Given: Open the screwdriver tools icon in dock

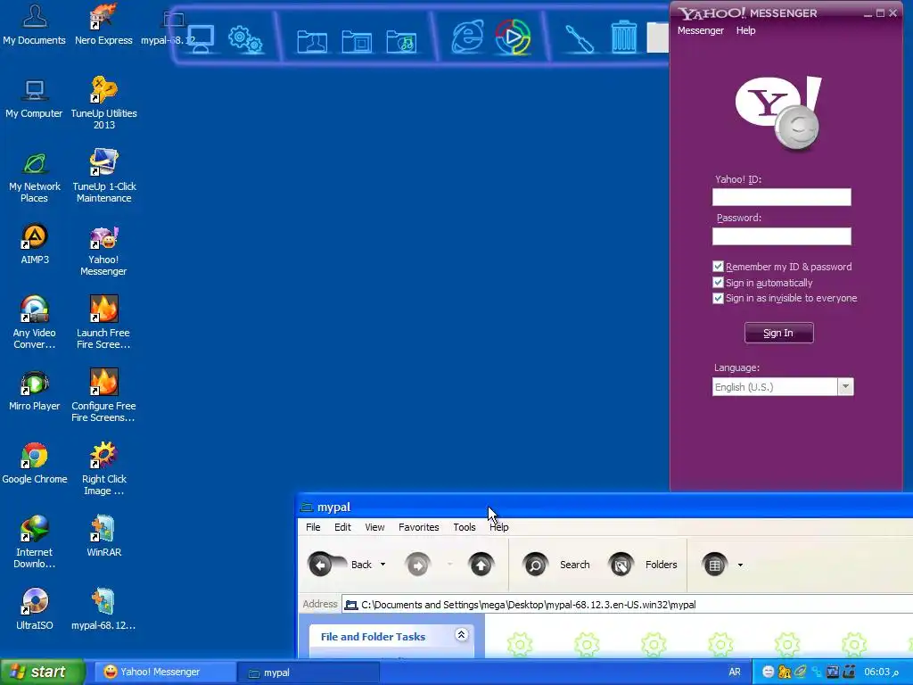Looking at the screenshot, I should [580, 38].
